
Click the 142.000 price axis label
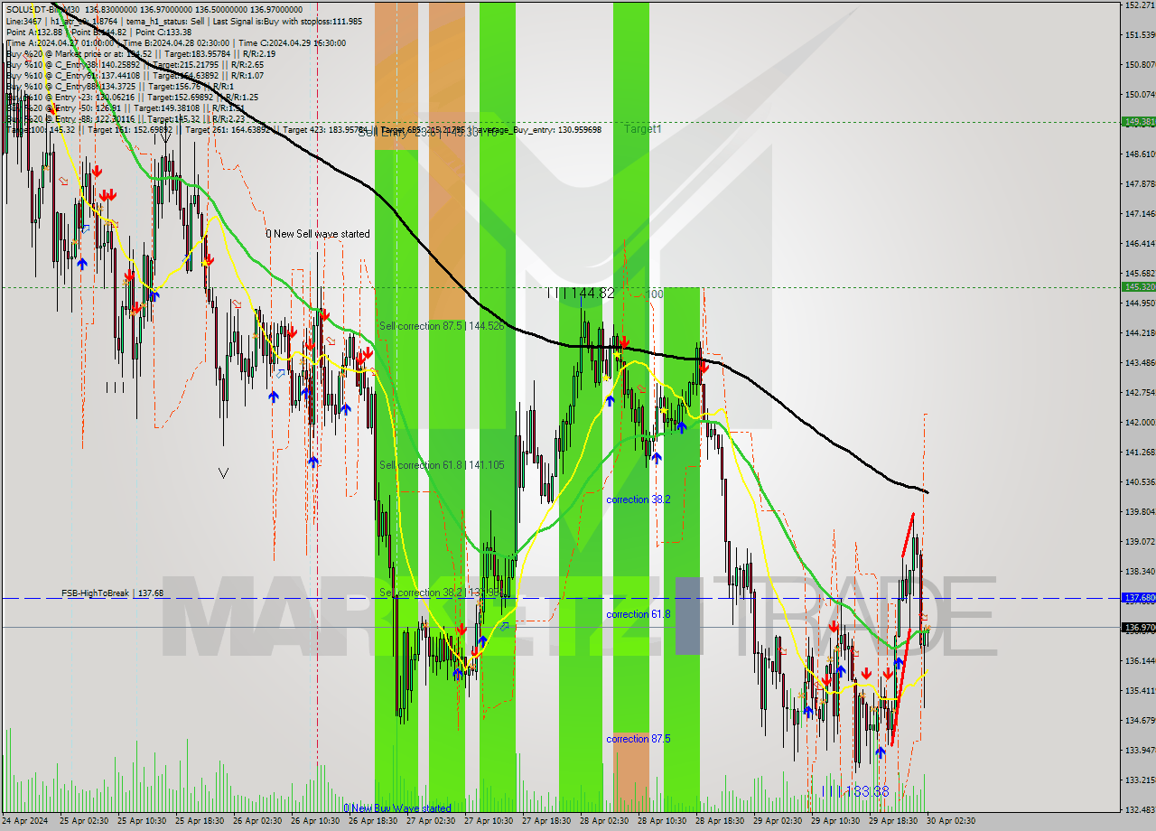pos(1141,423)
